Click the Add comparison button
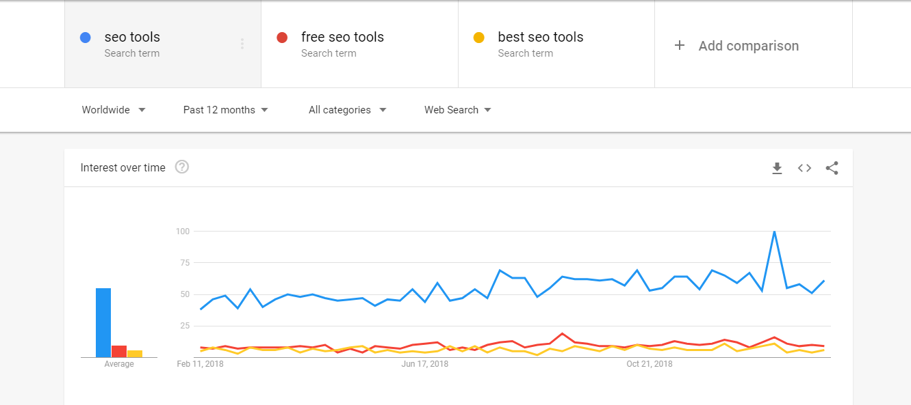Image resolution: width=911 pixels, height=405 pixels. (748, 46)
